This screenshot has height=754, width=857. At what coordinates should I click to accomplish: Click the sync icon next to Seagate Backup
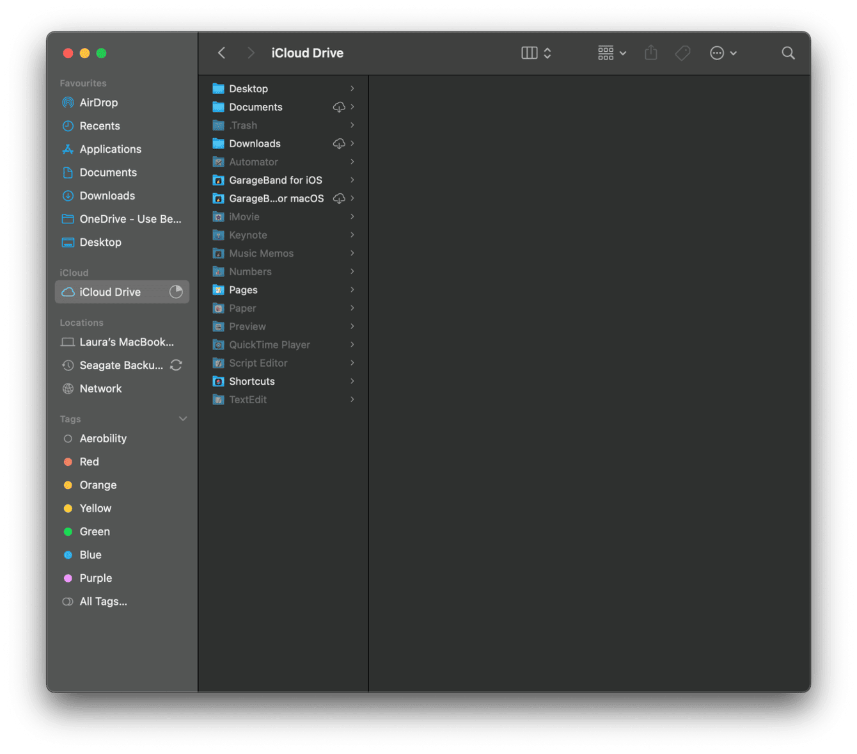coord(177,365)
